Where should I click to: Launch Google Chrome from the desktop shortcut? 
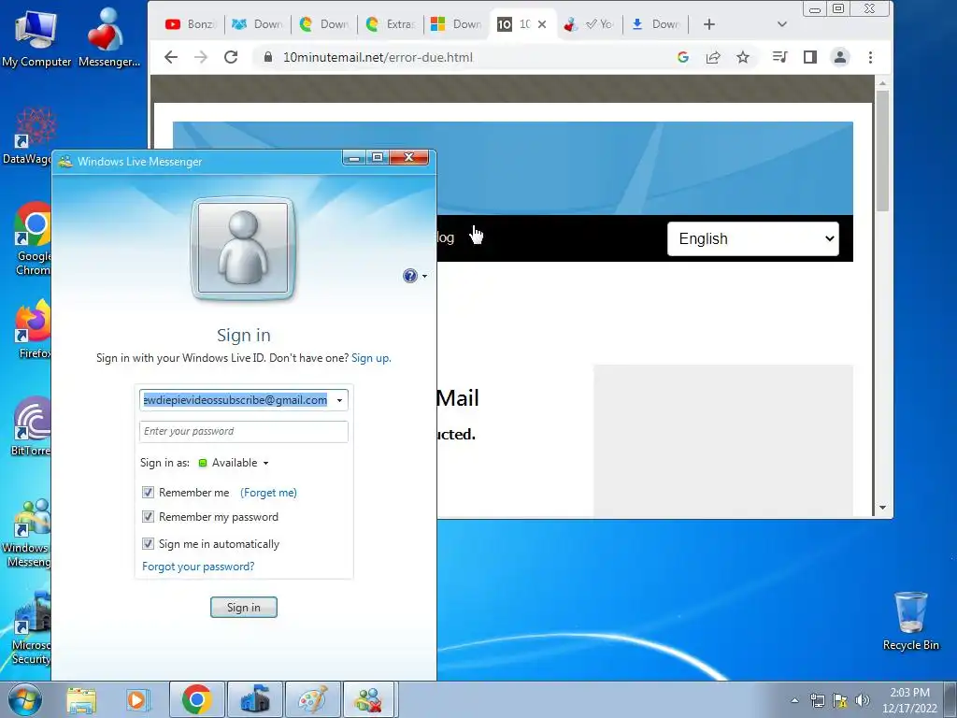(32, 238)
